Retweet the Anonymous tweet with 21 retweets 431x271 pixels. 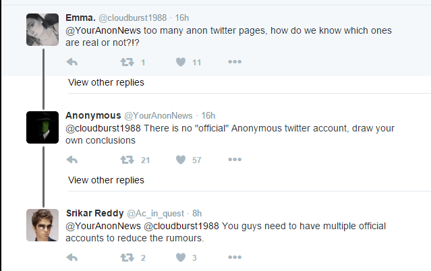[x=127, y=160]
